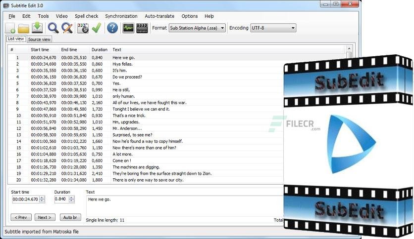The height and width of the screenshot is (239, 414).
Task: Click end time 00:00:46,130 cell
Action: point(74,103)
